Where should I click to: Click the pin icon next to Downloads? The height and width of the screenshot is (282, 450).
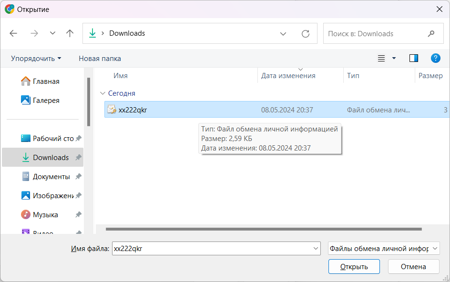[78, 158]
